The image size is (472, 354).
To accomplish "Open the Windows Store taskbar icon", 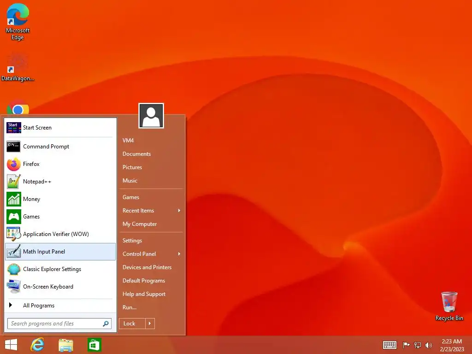I will pos(94,345).
